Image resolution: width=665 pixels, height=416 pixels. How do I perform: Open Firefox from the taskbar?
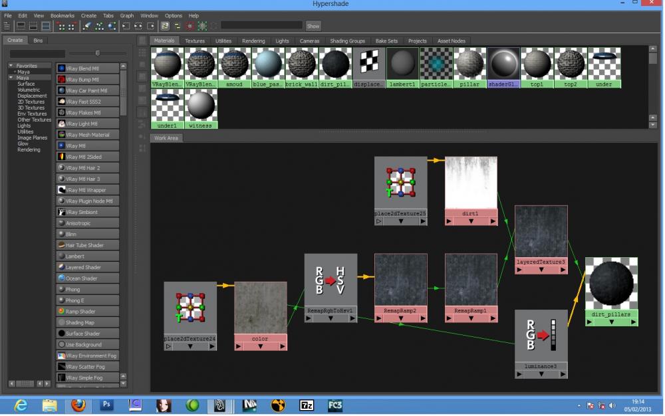[78, 405]
